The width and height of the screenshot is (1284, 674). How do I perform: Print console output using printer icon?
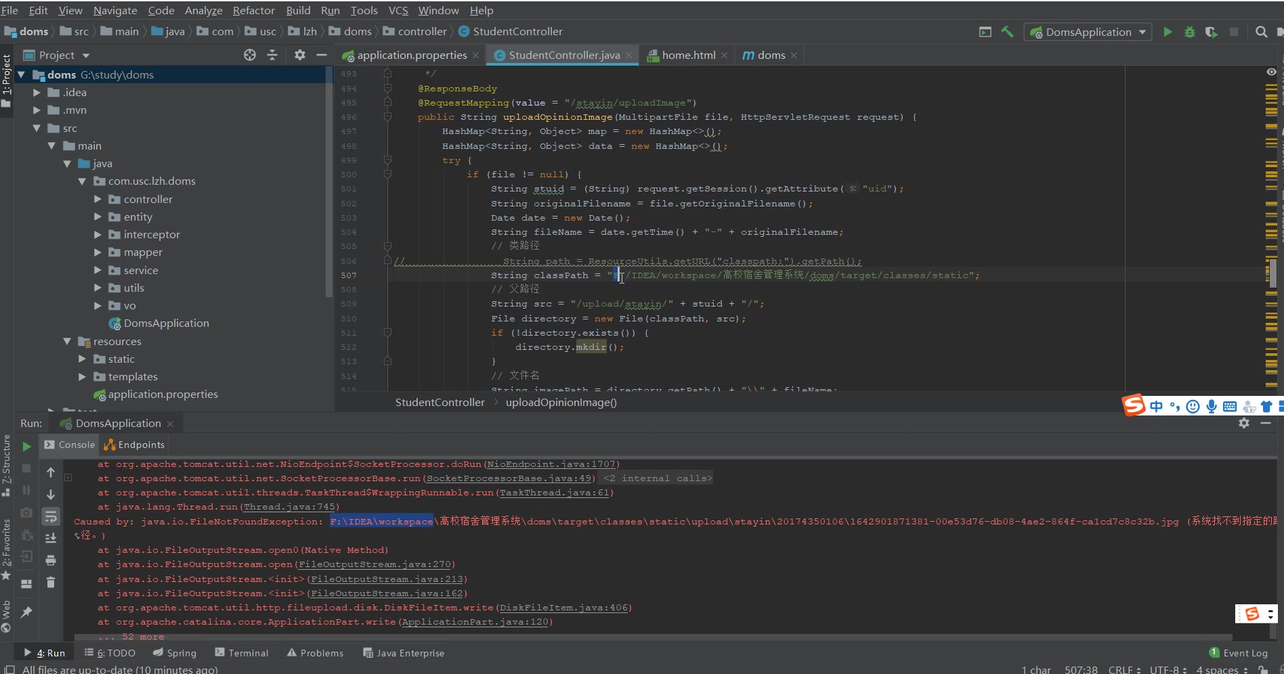click(x=51, y=560)
